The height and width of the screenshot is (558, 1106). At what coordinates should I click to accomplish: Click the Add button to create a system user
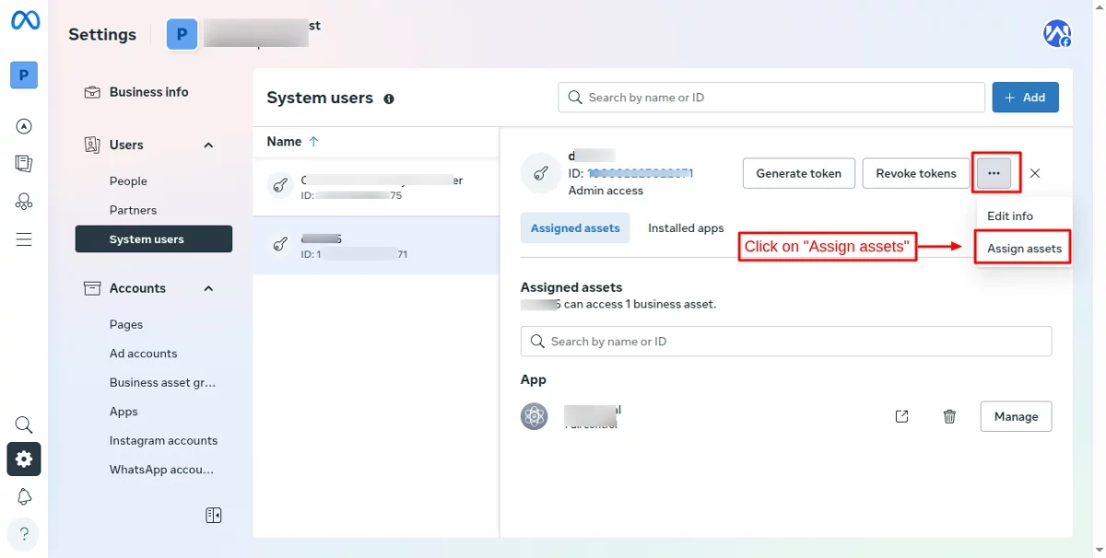pyautogui.click(x=1025, y=97)
